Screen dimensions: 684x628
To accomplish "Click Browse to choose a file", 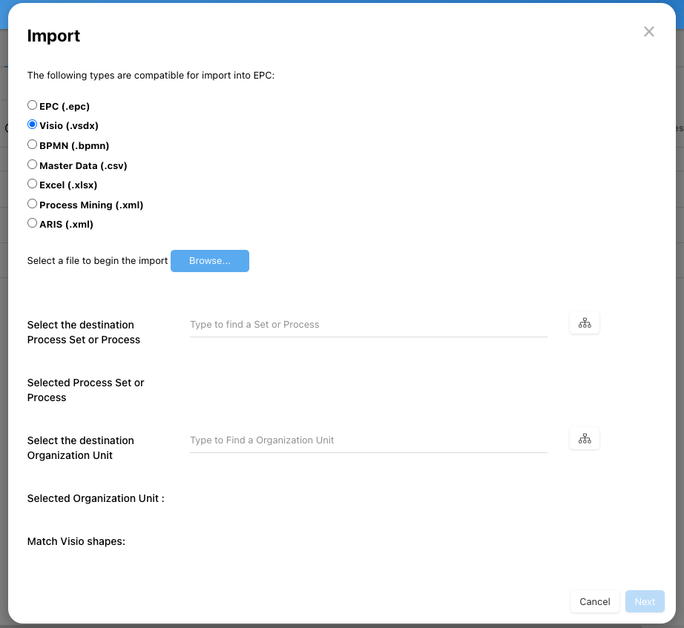I will [210, 261].
